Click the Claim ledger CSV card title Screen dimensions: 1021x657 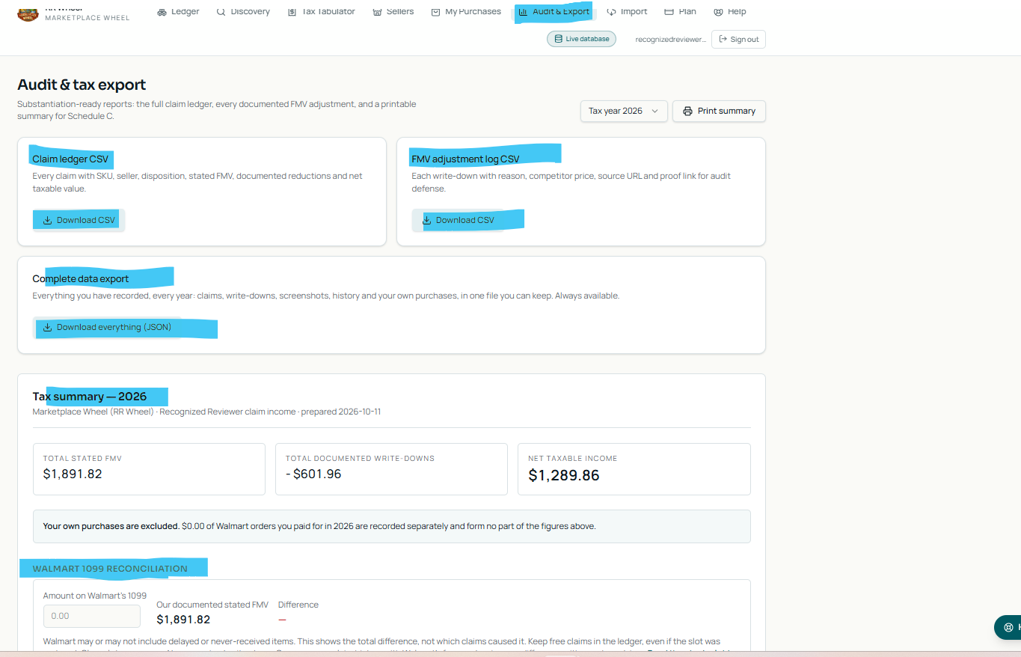(x=70, y=159)
